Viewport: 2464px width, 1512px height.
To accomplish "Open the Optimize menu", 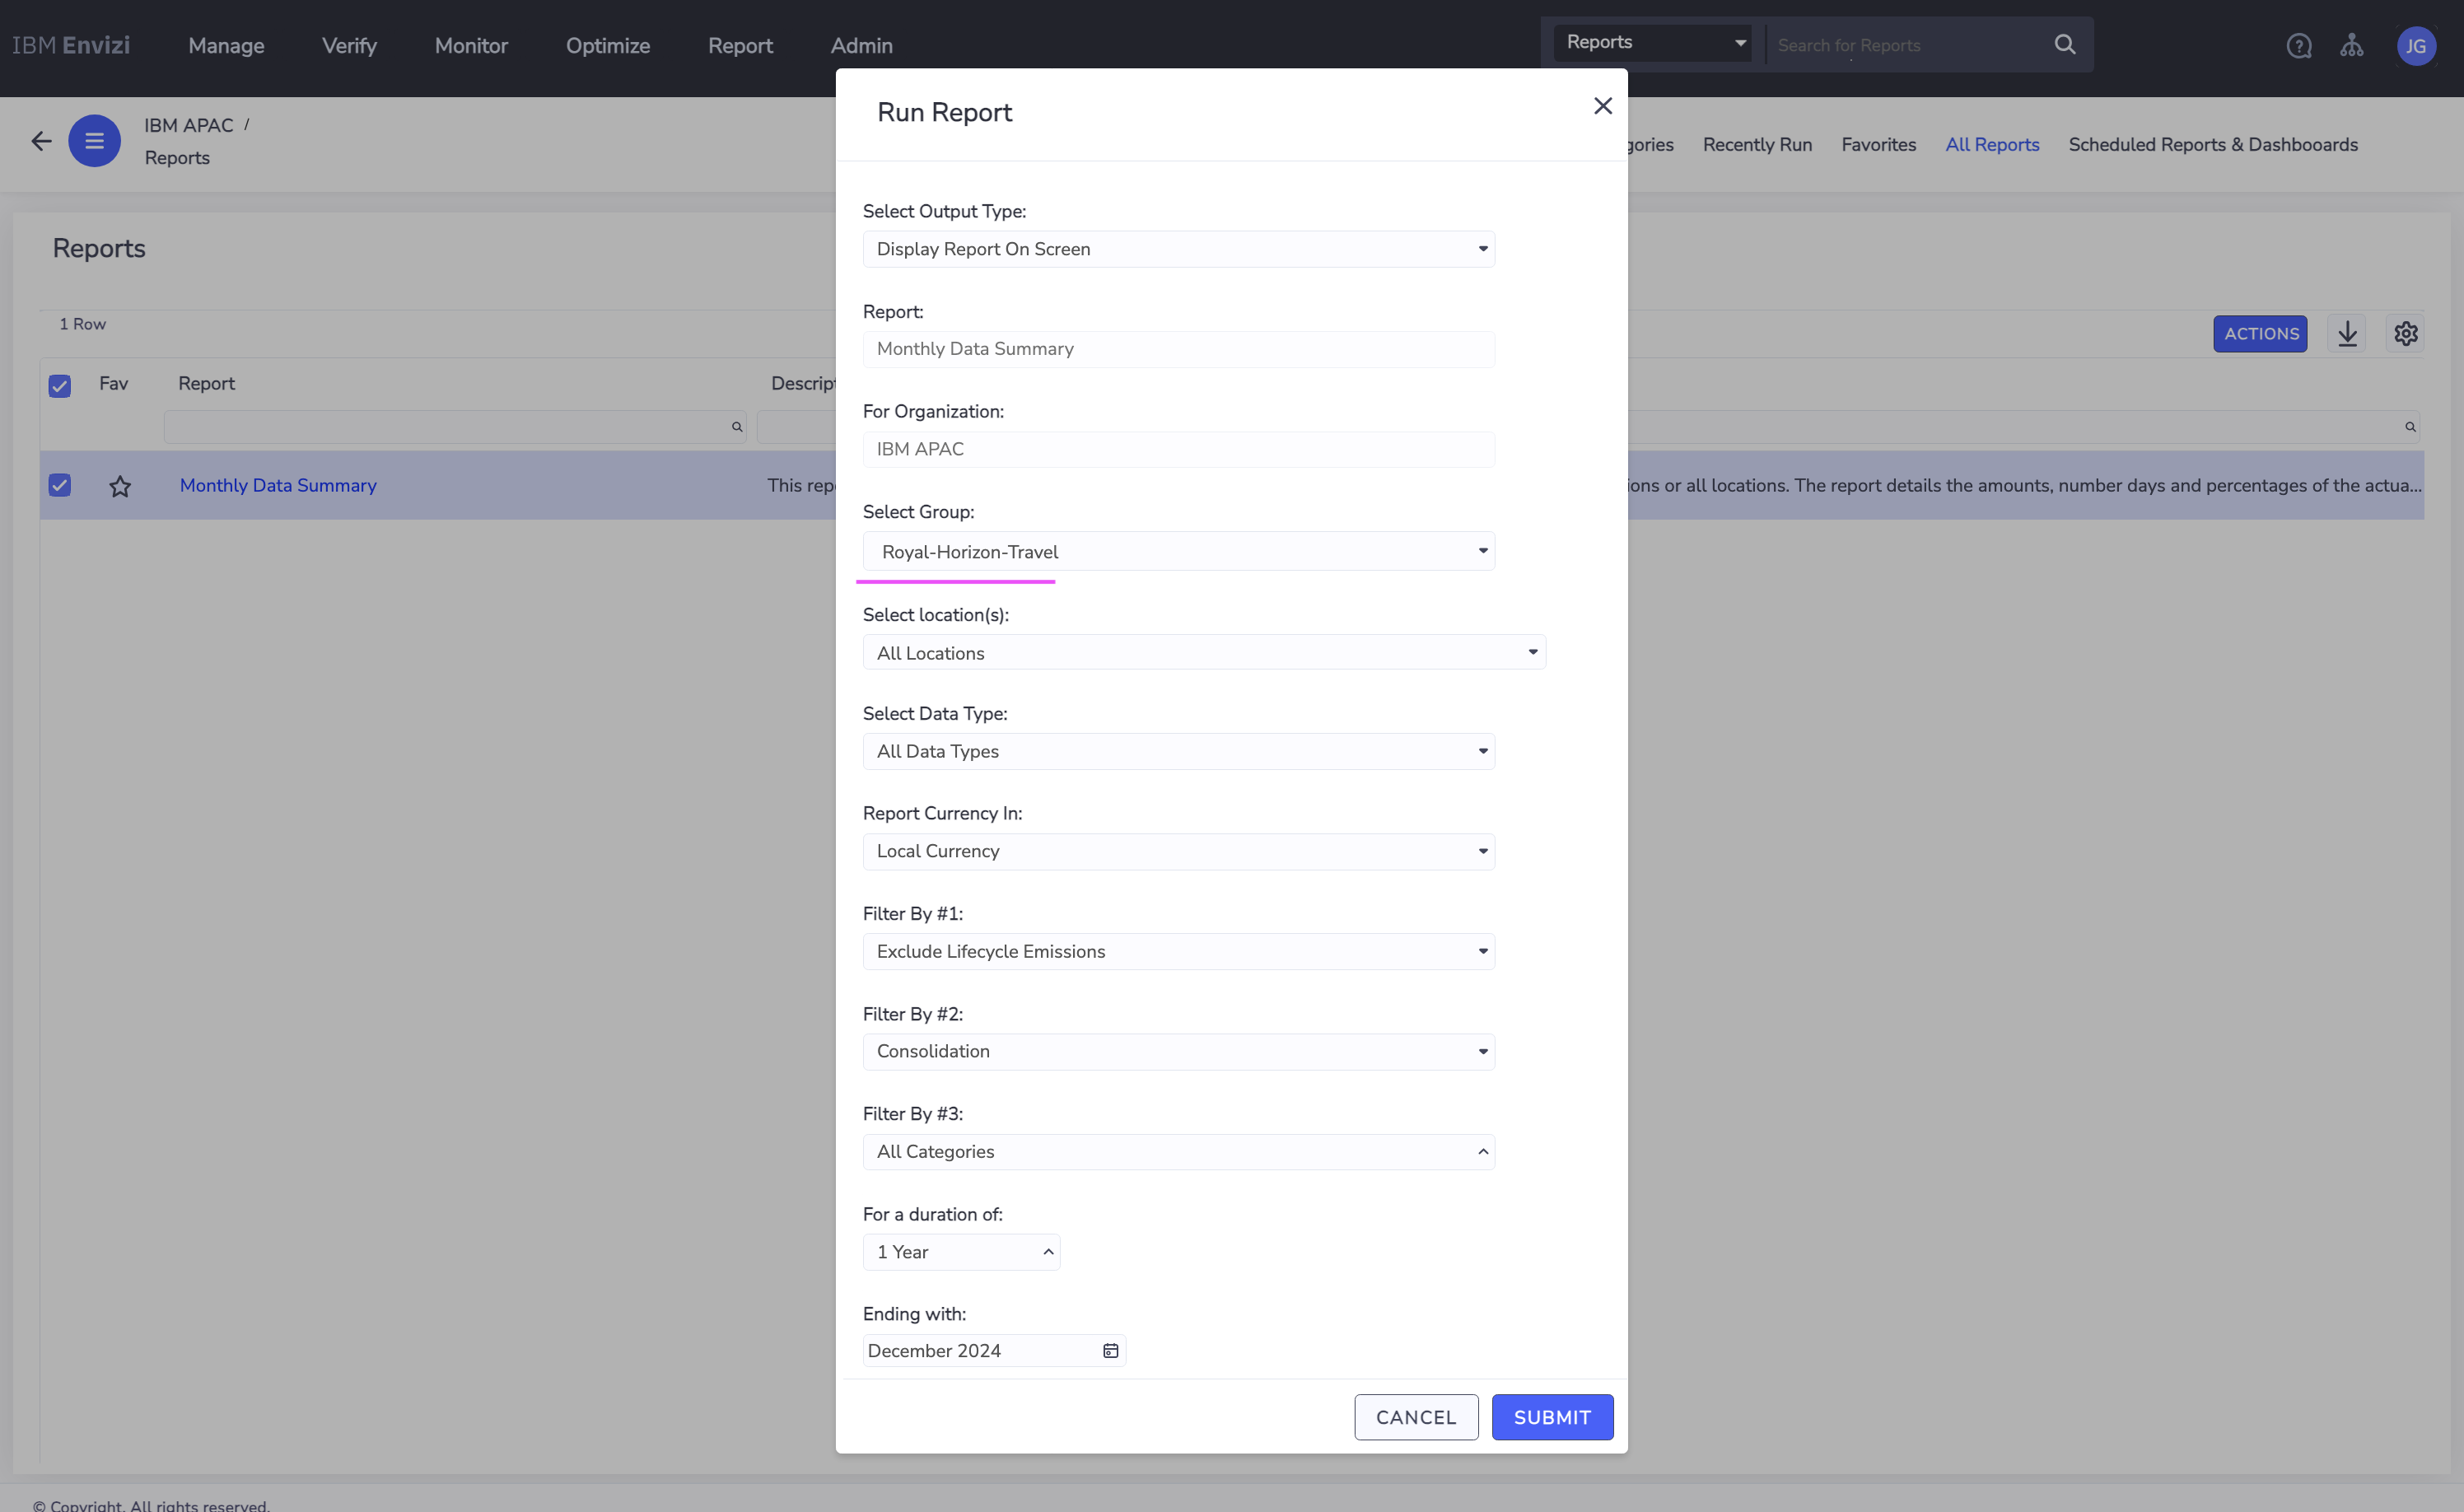I will pos(607,46).
